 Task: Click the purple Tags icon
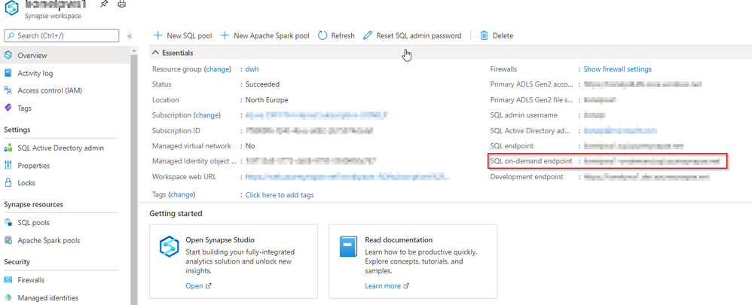[x=8, y=108]
